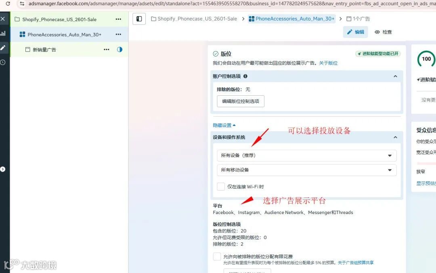Screen dimensions: 436x273
Task: Select the pencil edit icon in the sidebar
Action: pyautogui.click(x=3, y=48)
